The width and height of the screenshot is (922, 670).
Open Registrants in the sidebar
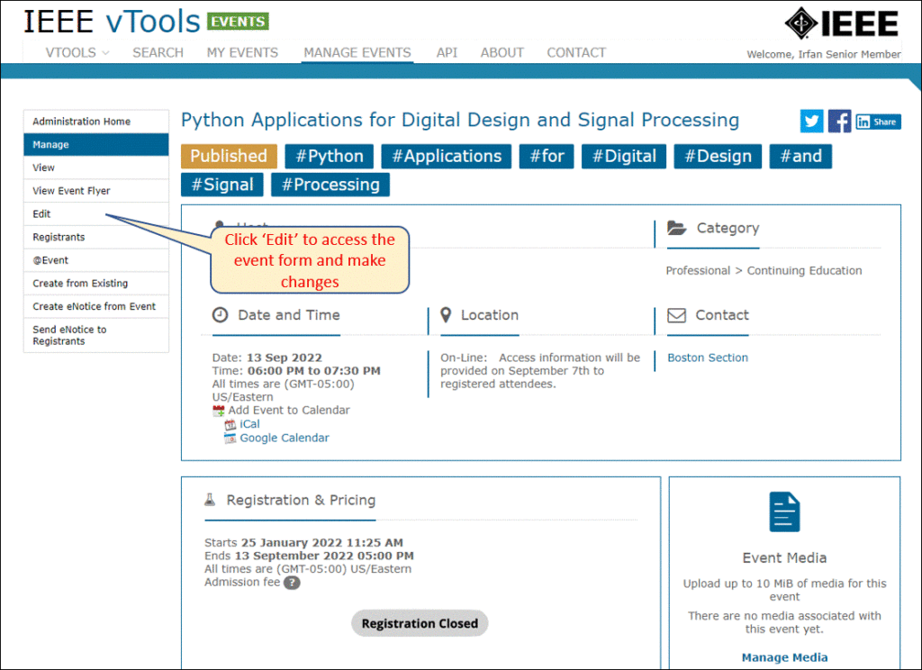[96, 237]
